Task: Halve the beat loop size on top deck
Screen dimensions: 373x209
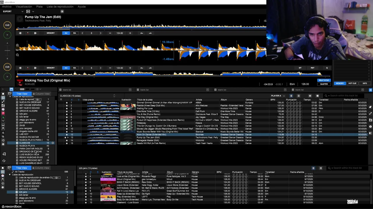Action: pos(82,33)
